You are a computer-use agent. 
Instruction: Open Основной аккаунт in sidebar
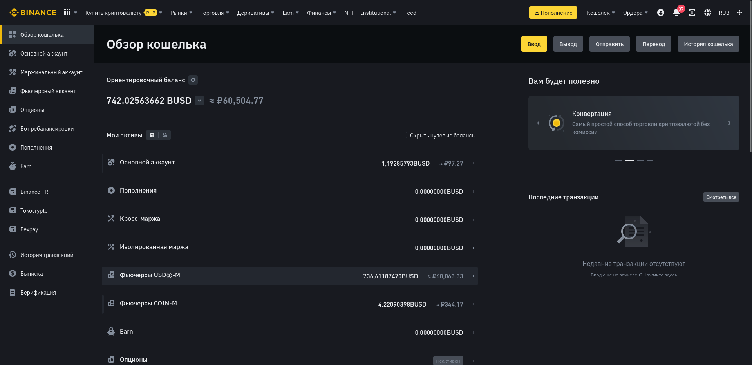pos(47,53)
